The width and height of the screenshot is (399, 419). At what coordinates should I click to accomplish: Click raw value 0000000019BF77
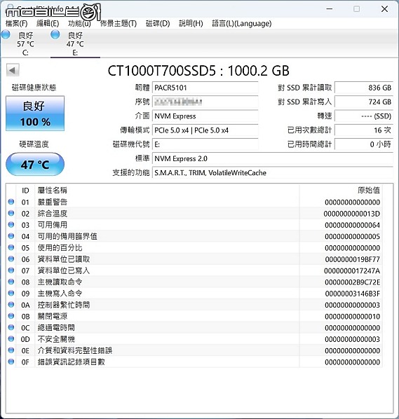click(353, 259)
